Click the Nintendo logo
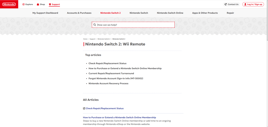 pyautogui.click(x=9, y=4)
